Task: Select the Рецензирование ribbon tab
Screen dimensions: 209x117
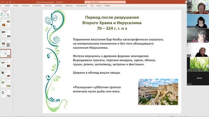Action: (82, 6)
